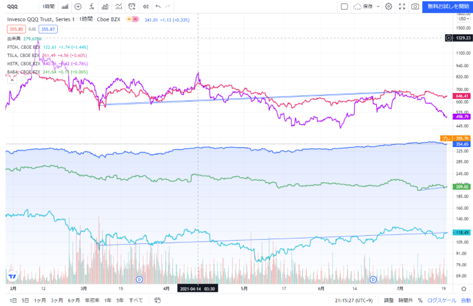Click the blue 355.87 buy price box
Screen dimensions: 473x306
coord(48,29)
